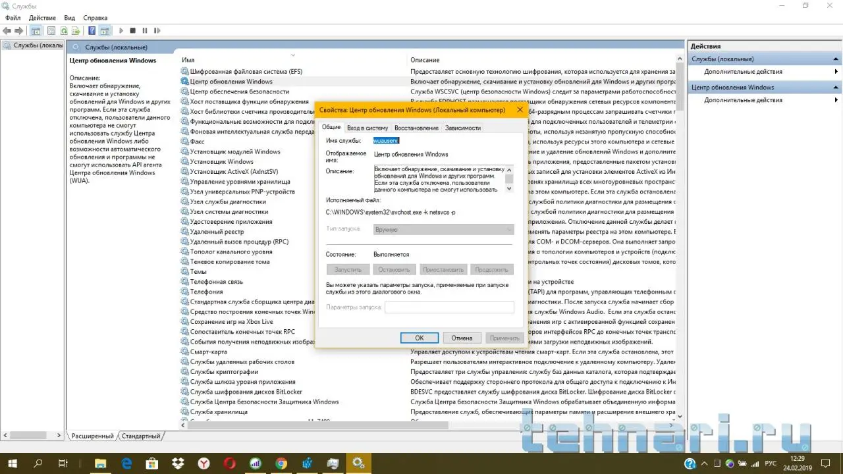Image resolution: width=843 pixels, height=474 pixels.
Task: Click the services list vertical scrollbar
Action: (x=680, y=237)
